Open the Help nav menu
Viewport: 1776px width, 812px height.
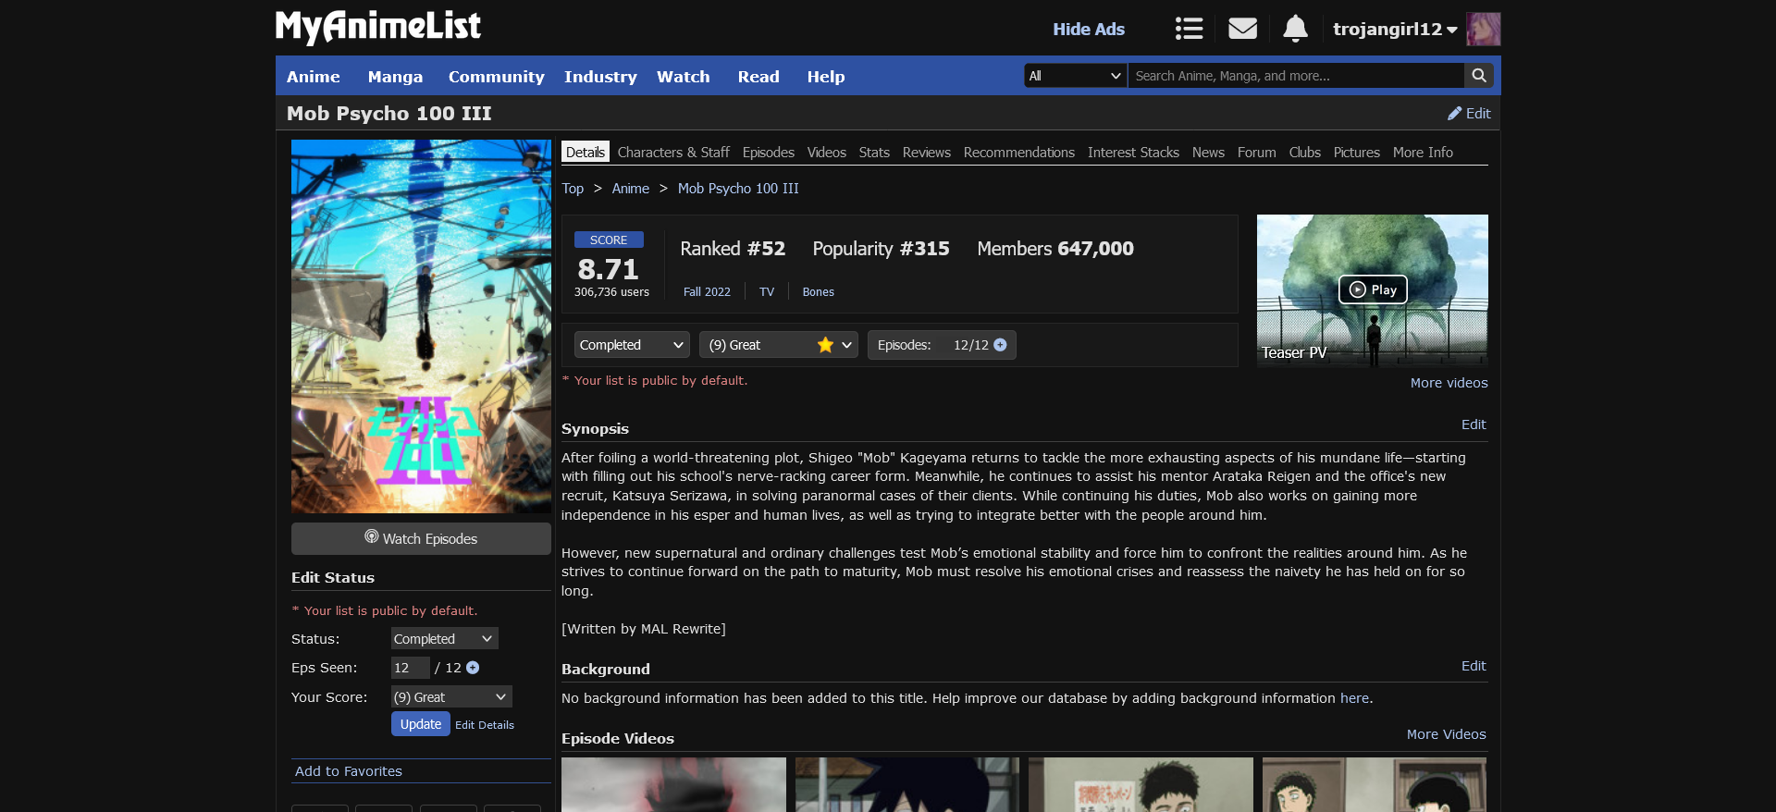pyautogui.click(x=826, y=77)
